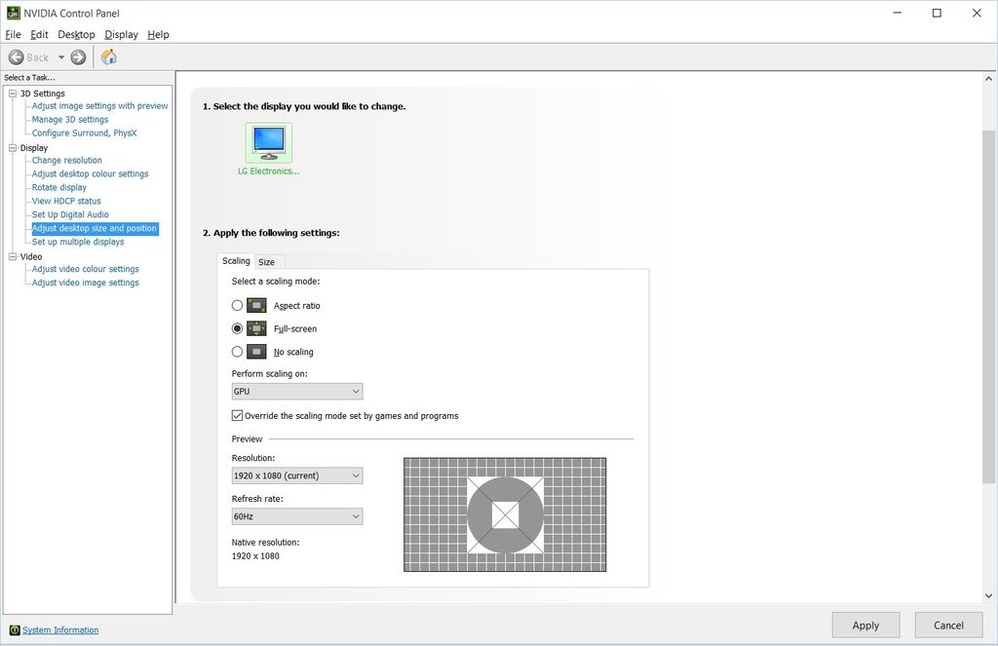Screen dimensions: 998x646
Task: Click the System Information icon
Action: point(14,630)
